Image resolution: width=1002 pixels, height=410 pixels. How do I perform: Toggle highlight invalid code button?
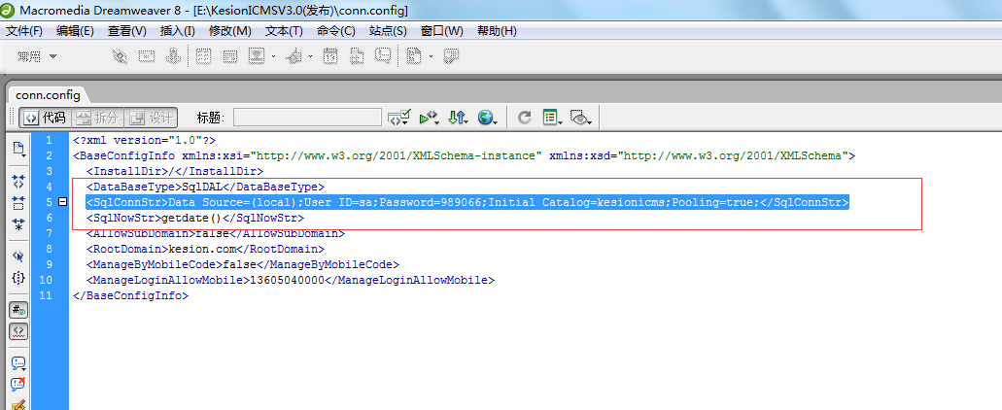click(18, 331)
